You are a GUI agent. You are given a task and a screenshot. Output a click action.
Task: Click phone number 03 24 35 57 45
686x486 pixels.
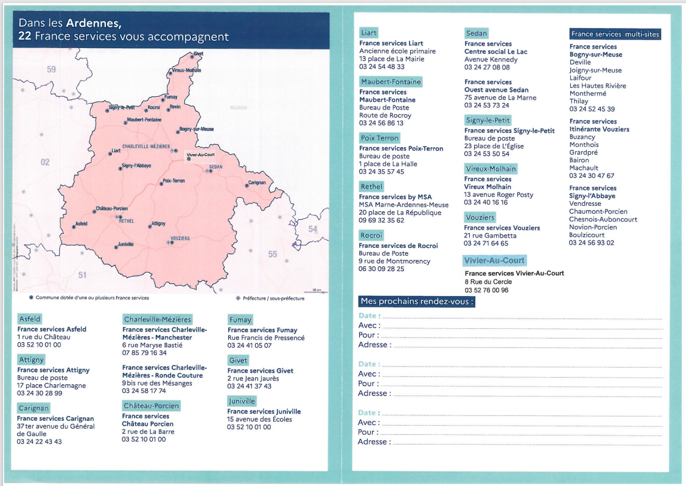(x=382, y=172)
